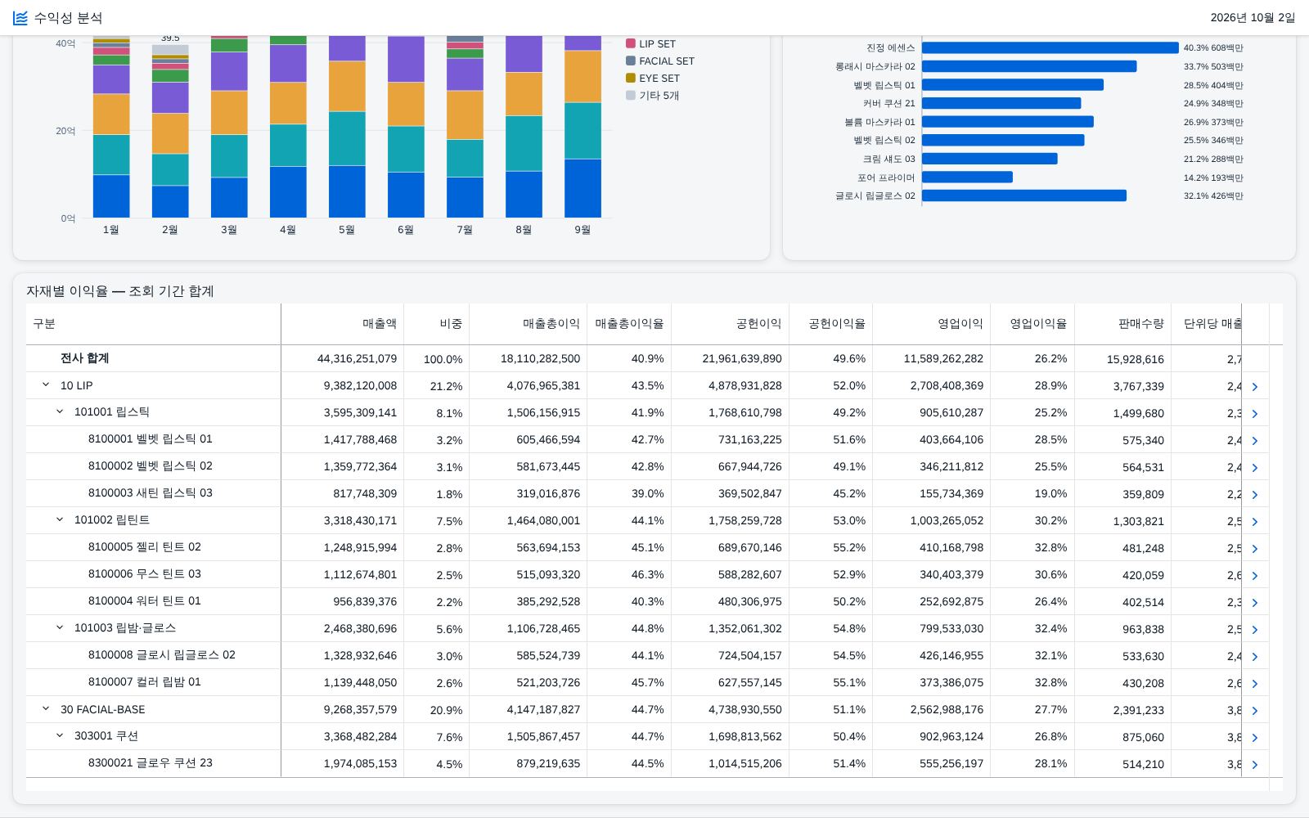This screenshot has width=1309, height=818.
Task: Collapse the 101001 립스틱 subgroup
Action: 60,412
